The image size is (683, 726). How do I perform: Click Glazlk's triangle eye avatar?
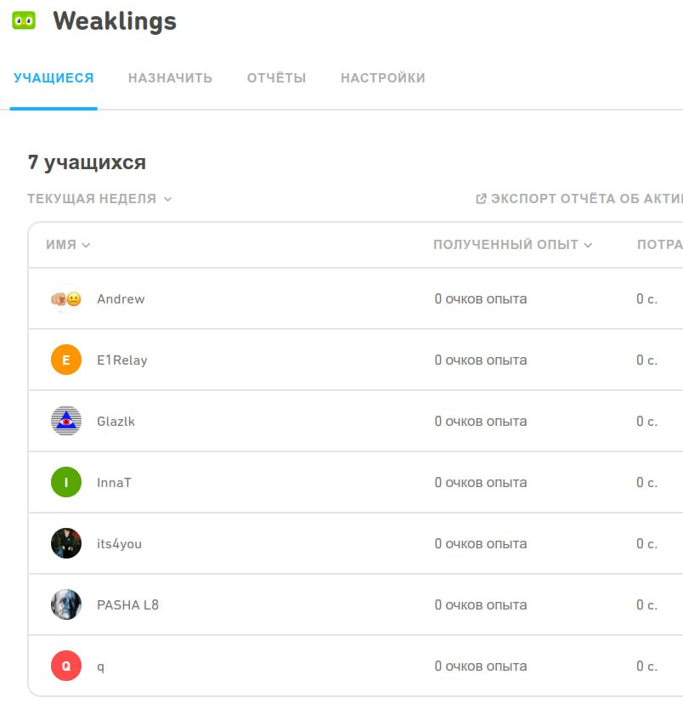click(66, 422)
